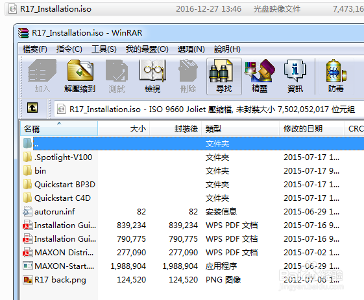Sort by the Type (類型) column header

tap(240, 128)
